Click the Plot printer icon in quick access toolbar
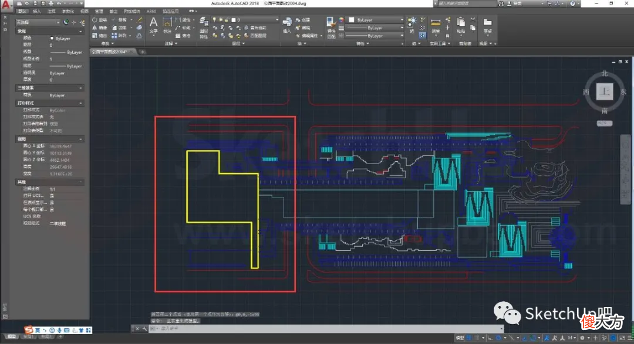This screenshot has height=344, width=634. (51, 4)
